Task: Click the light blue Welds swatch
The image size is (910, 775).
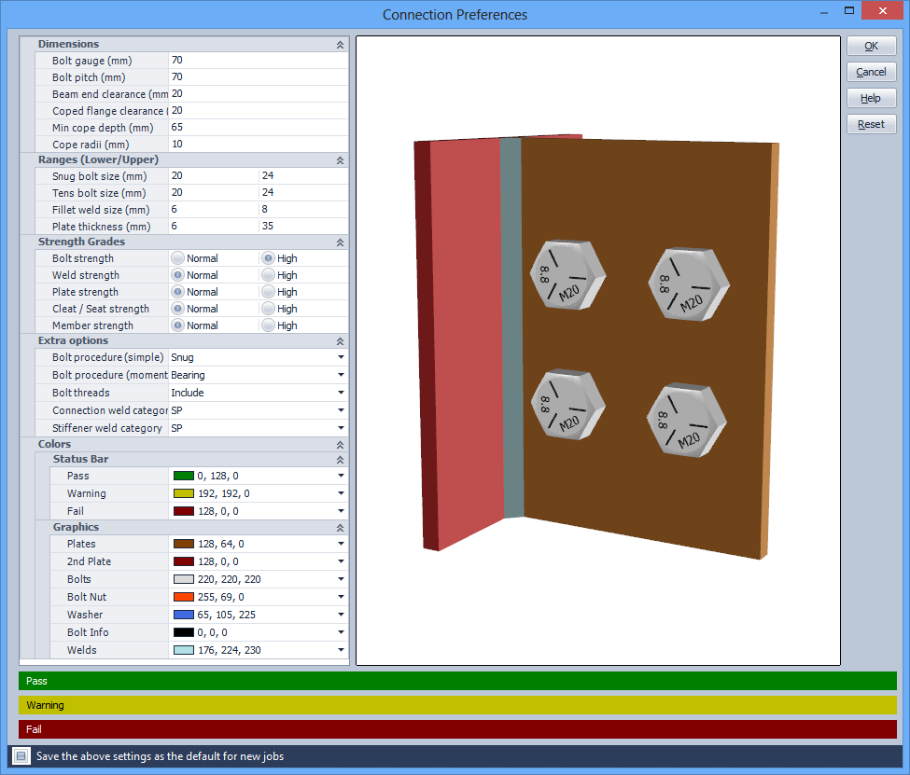Action: [x=183, y=650]
